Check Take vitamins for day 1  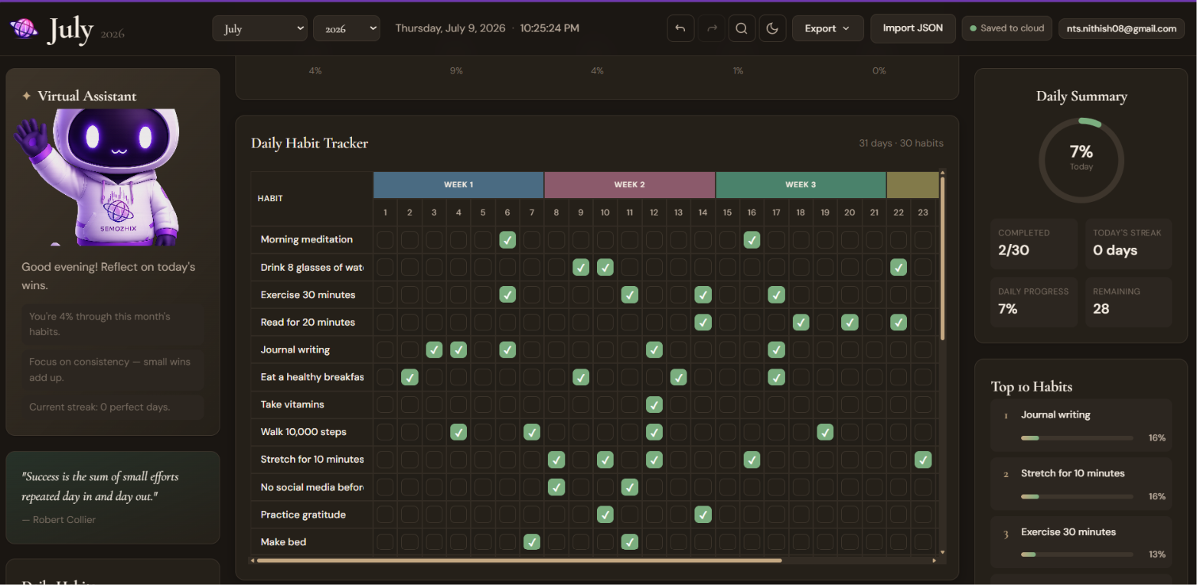[385, 405]
